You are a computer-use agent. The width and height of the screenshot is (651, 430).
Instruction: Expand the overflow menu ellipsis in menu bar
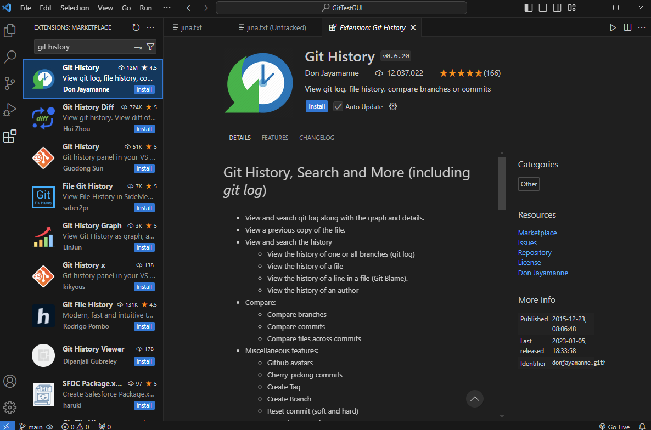coord(167,8)
